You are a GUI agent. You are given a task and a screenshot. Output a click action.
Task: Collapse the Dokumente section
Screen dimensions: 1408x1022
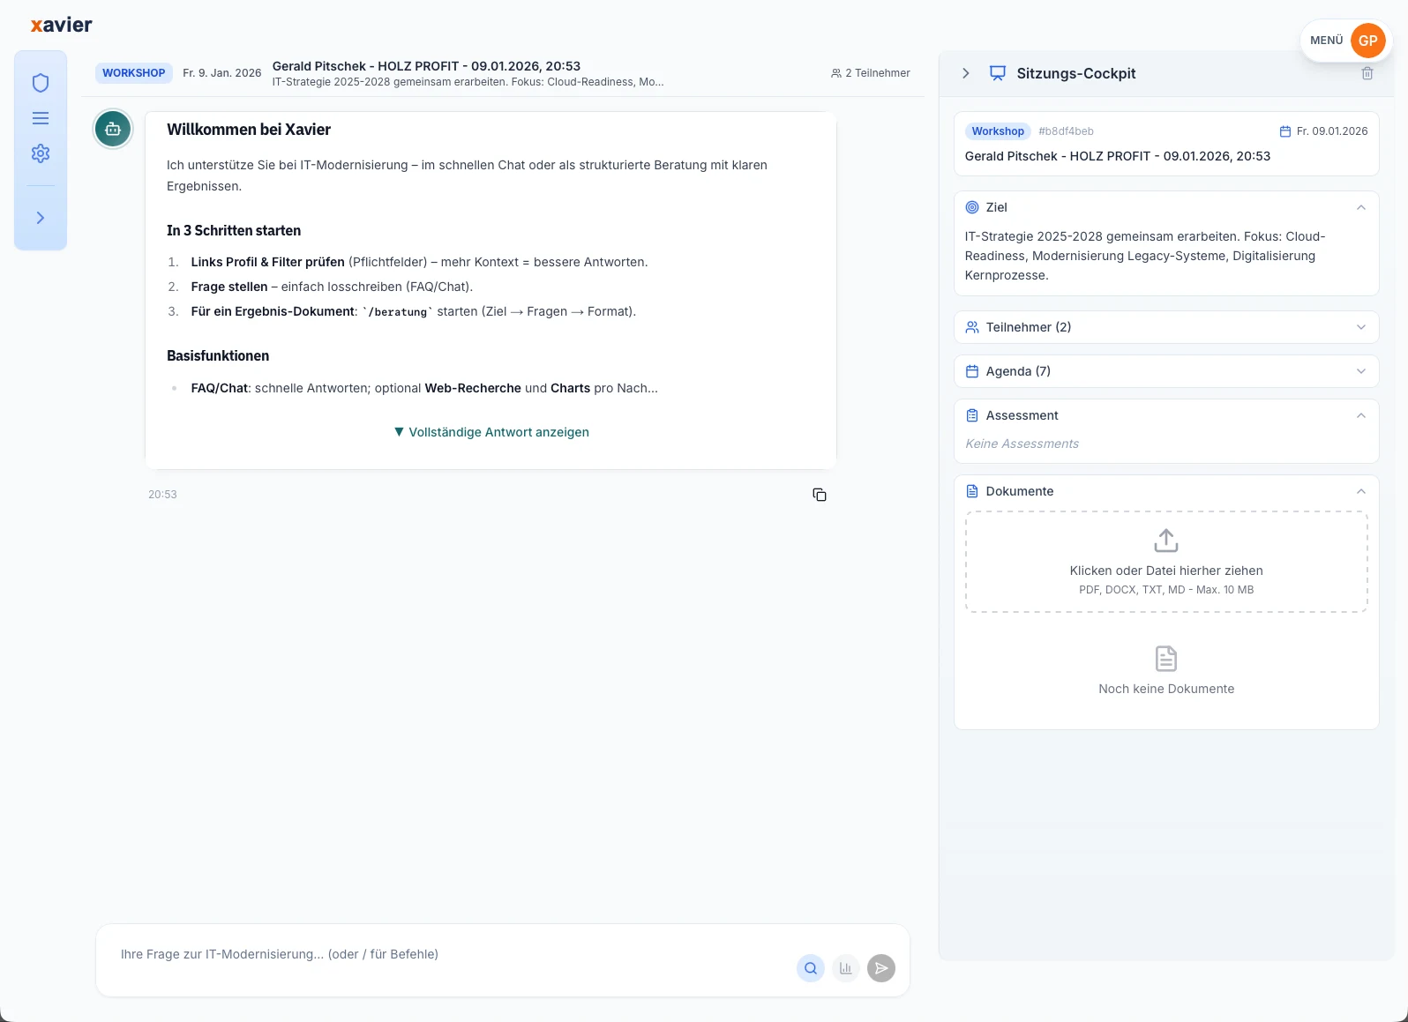click(x=1360, y=492)
